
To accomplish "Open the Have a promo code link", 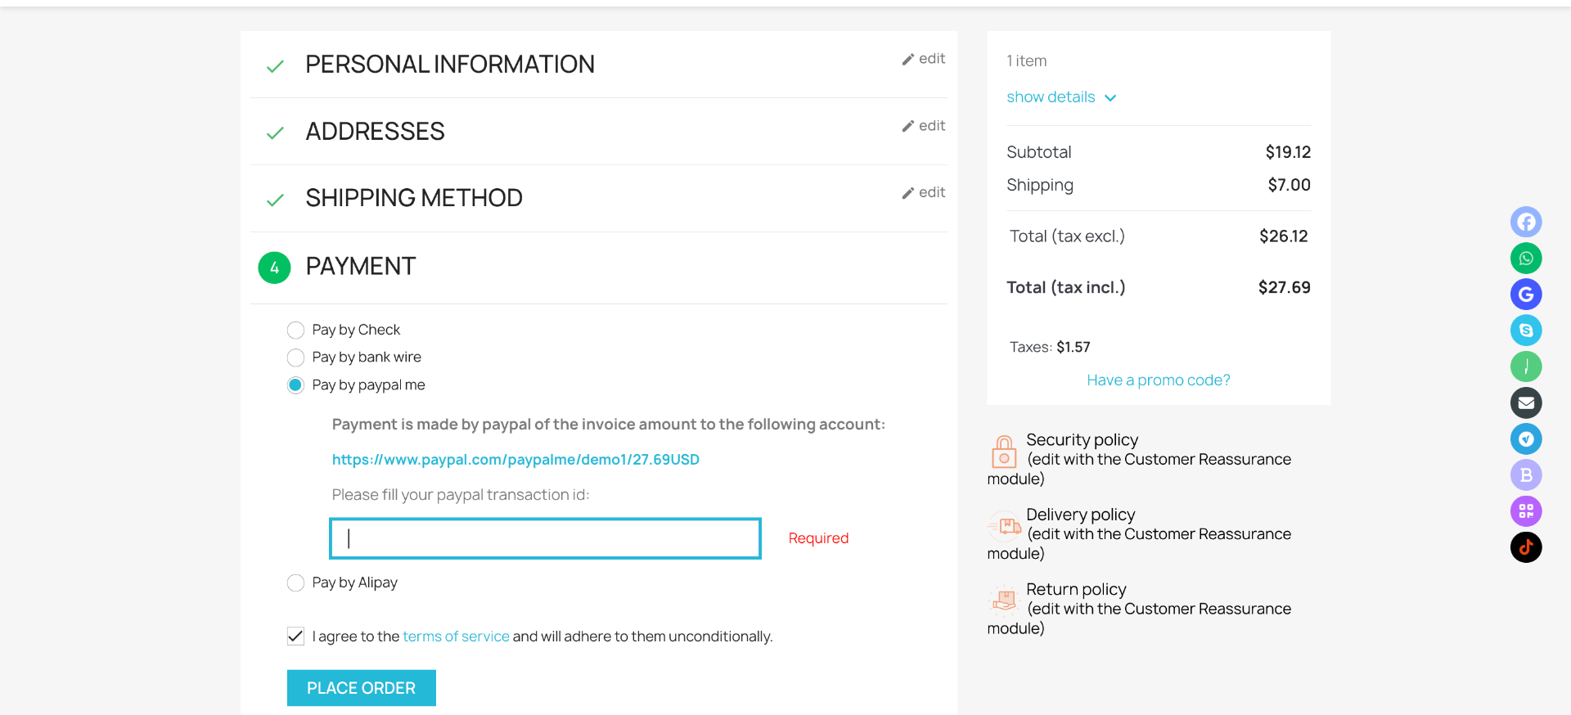I will click(1159, 380).
